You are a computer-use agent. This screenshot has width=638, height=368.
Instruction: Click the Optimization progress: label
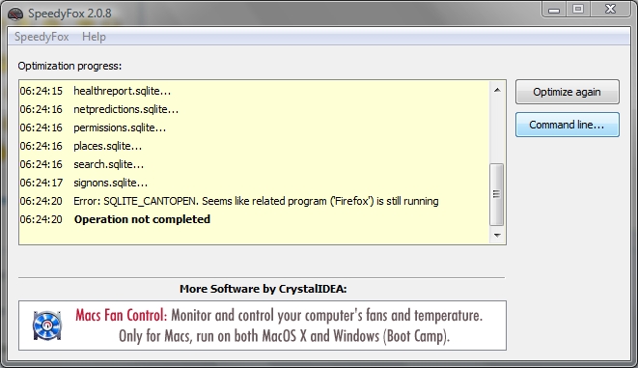coord(69,66)
